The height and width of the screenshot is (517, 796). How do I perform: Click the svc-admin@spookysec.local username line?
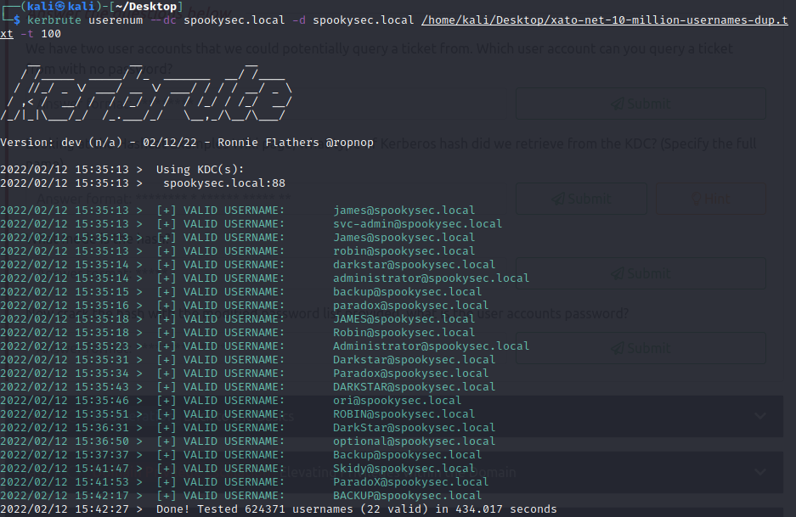[417, 224]
